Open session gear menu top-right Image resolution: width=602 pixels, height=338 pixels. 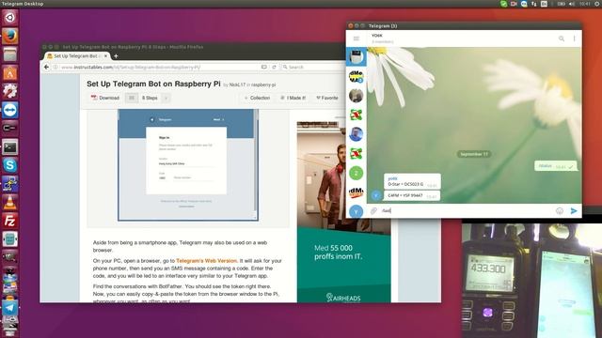click(597, 4)
